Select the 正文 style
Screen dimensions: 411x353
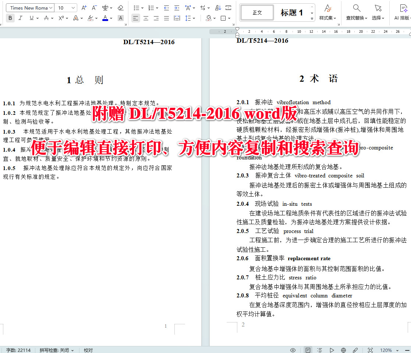click(x=257, y=12)
